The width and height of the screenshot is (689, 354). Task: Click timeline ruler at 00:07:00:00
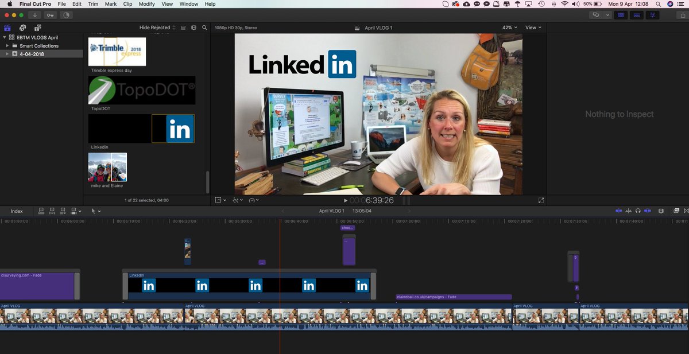click(407, 221)
